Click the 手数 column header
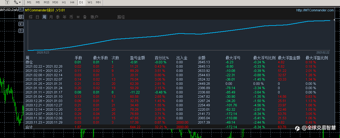Screen dimensions: 340x138 79,58
